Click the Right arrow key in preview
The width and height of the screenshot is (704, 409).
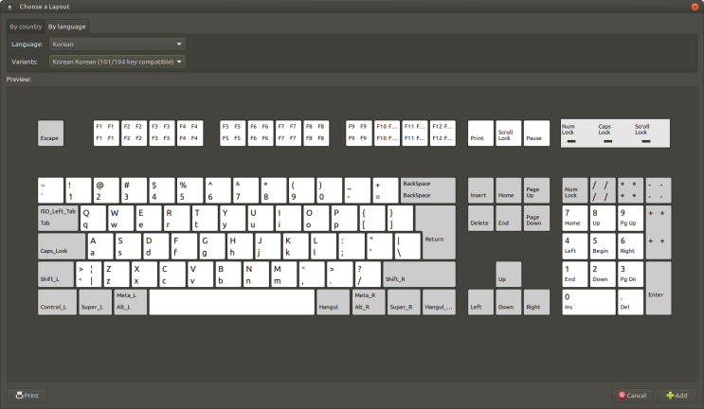pos(536,302)
